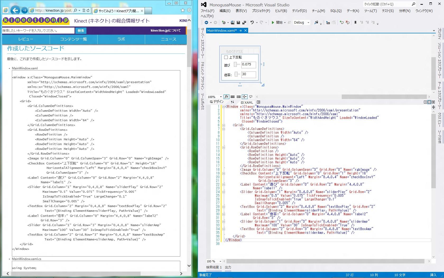Click the 検索 button on website
This screenshot has height=278, width=444.
(x=81, y=31)
